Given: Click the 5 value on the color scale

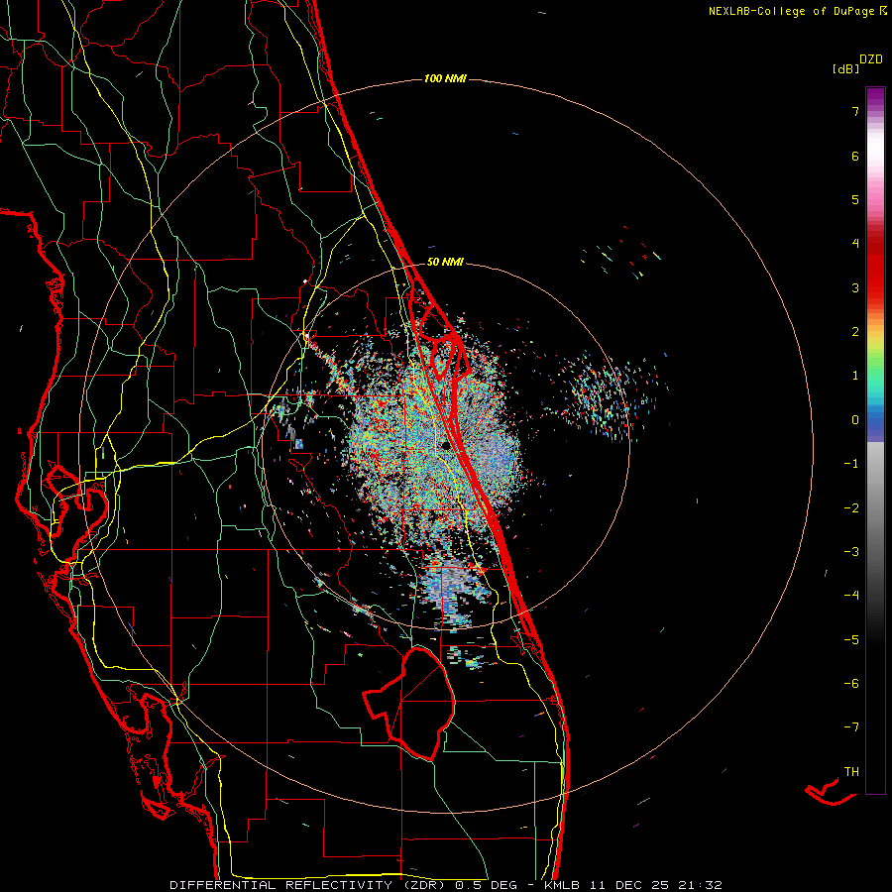Looking at the screenshot, I should (x=855, y=199).
